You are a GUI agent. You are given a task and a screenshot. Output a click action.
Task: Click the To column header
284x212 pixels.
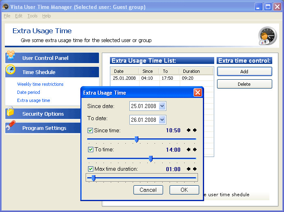pos(169,71)
